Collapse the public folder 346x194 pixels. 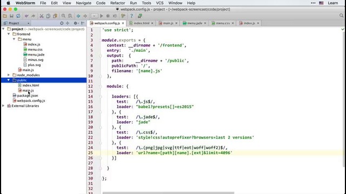pyautogui.click(x=9, y=80)
